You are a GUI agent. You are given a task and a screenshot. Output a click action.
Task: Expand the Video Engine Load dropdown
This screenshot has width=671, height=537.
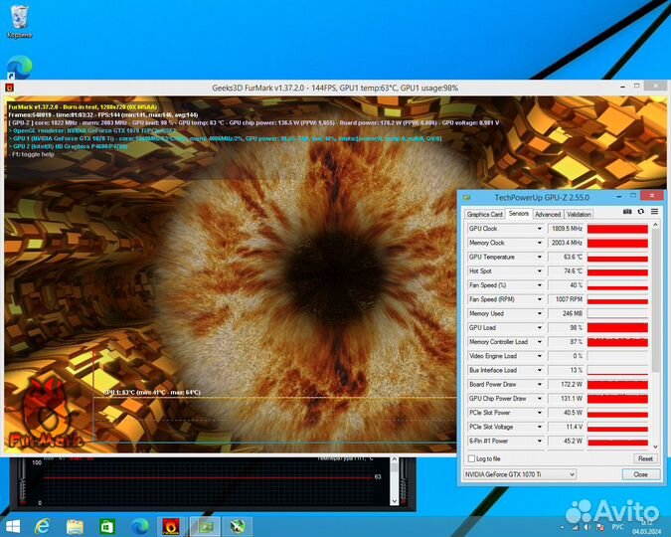coord(539,356)
